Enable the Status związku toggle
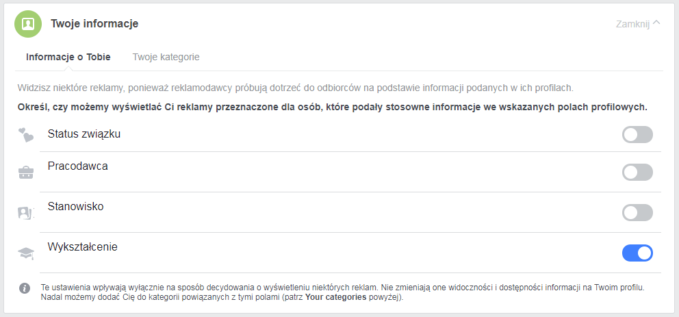Viewport: 679px width, 317px height. click(x=637, y=135)
